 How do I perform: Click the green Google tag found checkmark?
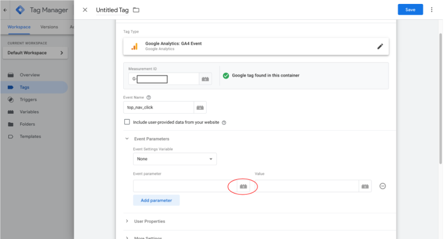click(x=225, y=76)
